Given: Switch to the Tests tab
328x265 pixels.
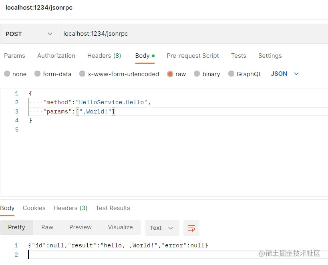Looking at the screenshot, I should point(239,56).
